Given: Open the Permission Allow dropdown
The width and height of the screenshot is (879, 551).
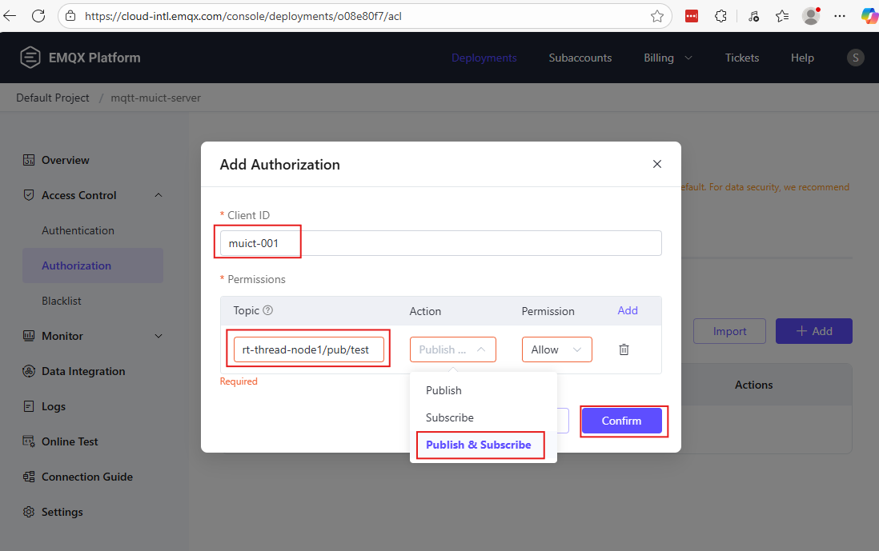Looking at the screenshot, I should 556,349.
